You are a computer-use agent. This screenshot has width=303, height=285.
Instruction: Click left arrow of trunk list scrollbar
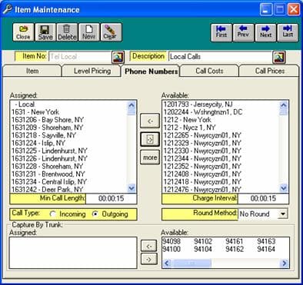click(167, 263)
